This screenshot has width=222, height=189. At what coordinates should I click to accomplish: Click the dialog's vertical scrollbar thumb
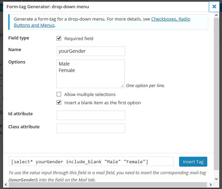(x=216, y=93)
